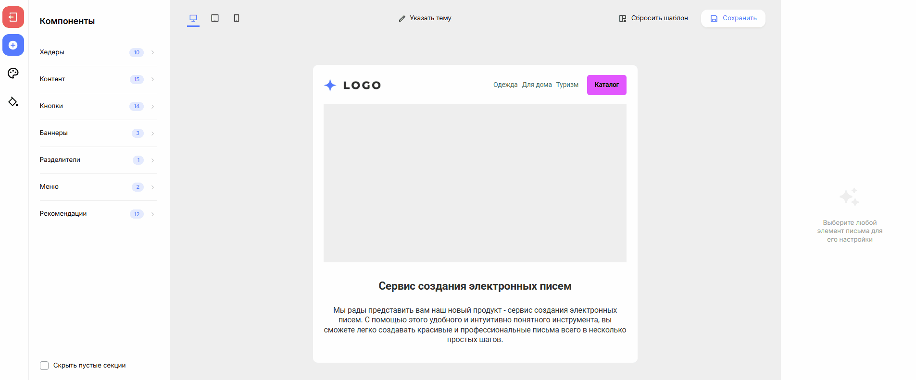The width and height of the screenshot is (916, 380).
Task: Open the Контент component category
Action: 52,79
